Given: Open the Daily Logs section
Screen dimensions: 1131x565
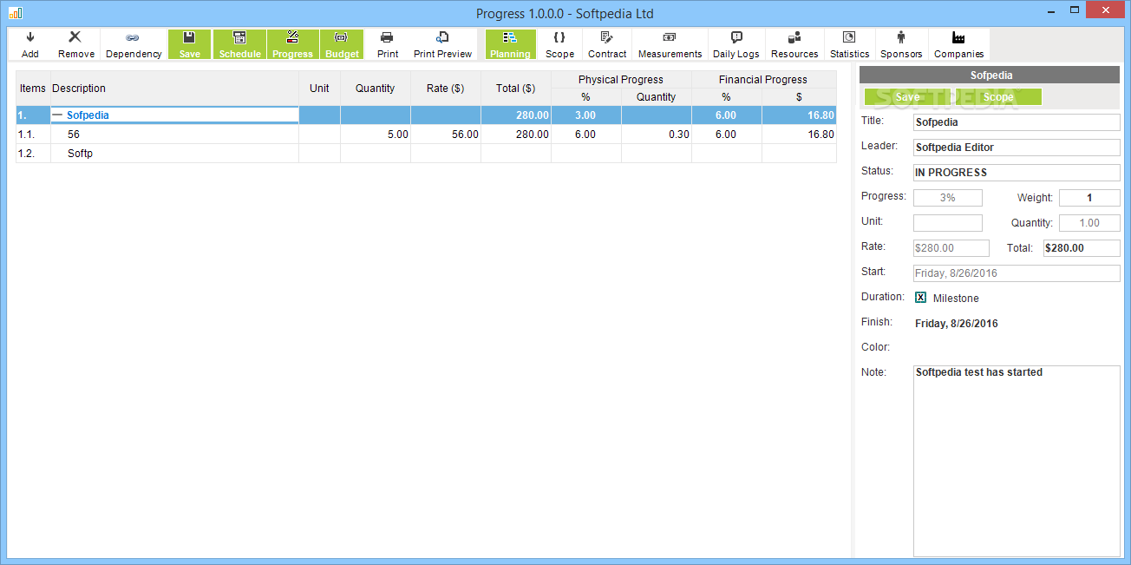Looking at the screenshot, I should point(735,44).
